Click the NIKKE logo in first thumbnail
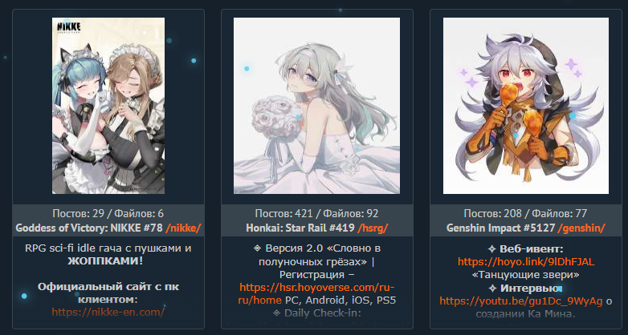 click(x=68, y=27)
